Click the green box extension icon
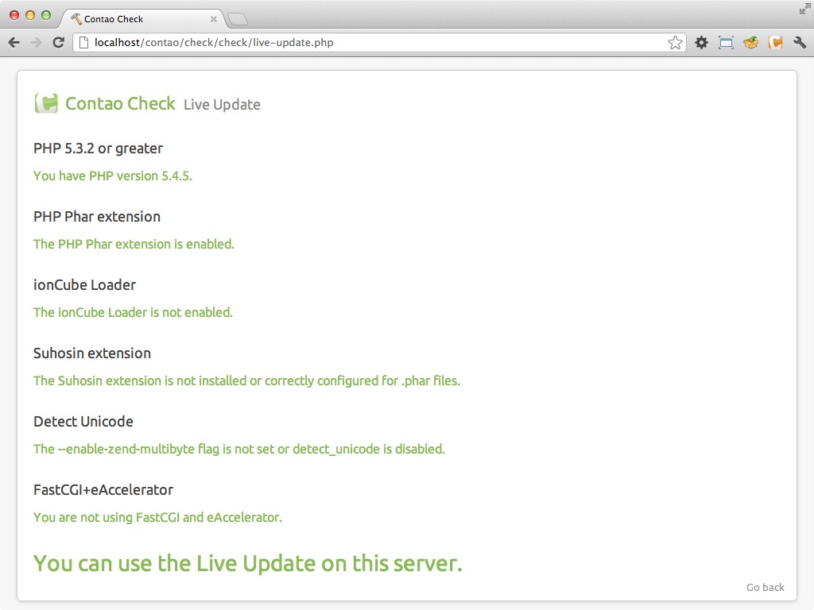This screenshot has height=610, width=814. click(750, 43)
